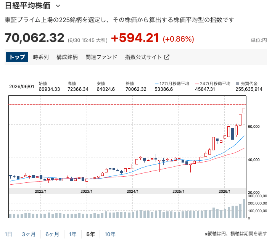Click the 2024/1 axis label

(132, 191)
